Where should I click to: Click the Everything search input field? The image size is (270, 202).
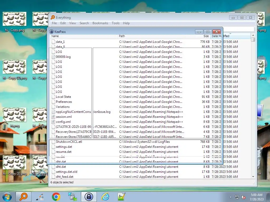pos(239,29)
